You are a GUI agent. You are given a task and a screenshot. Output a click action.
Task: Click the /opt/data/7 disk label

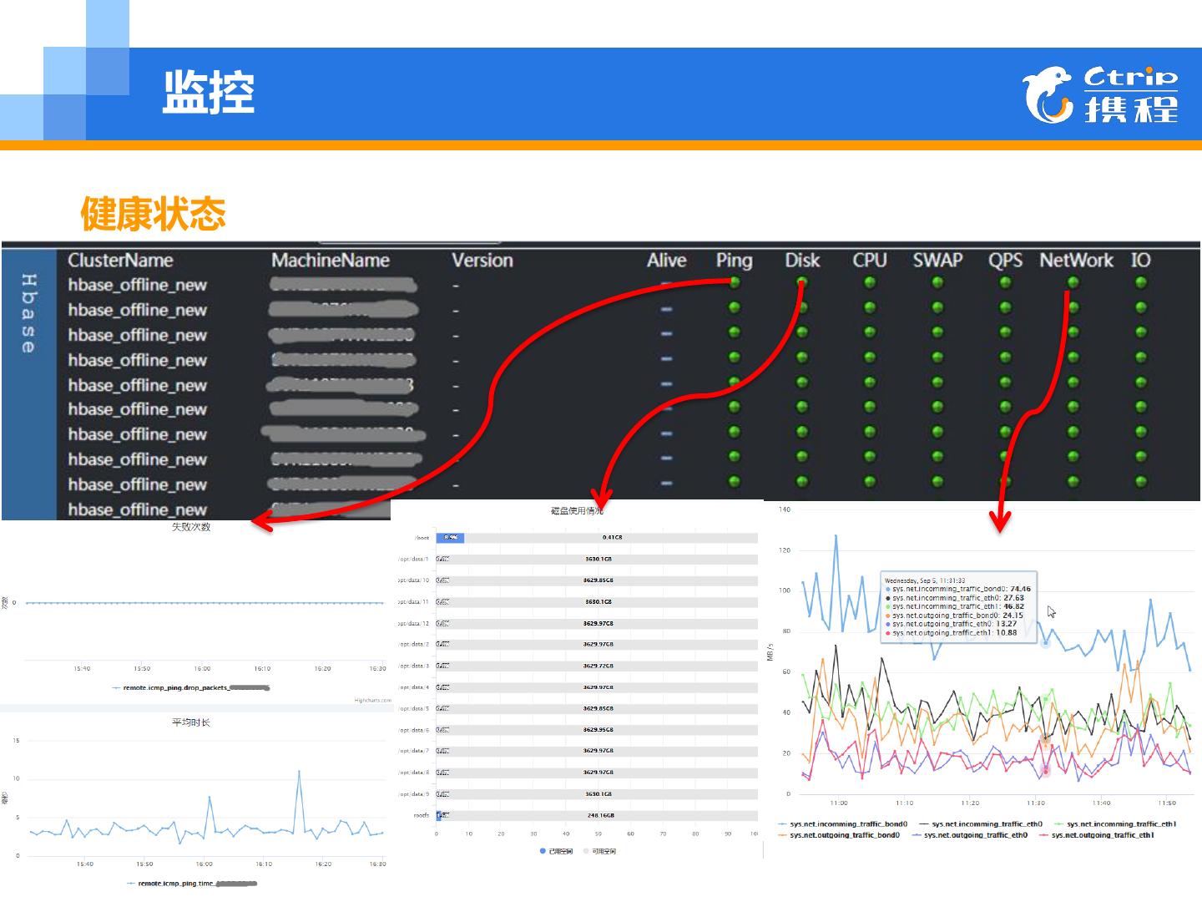click(x=416, y=751)
